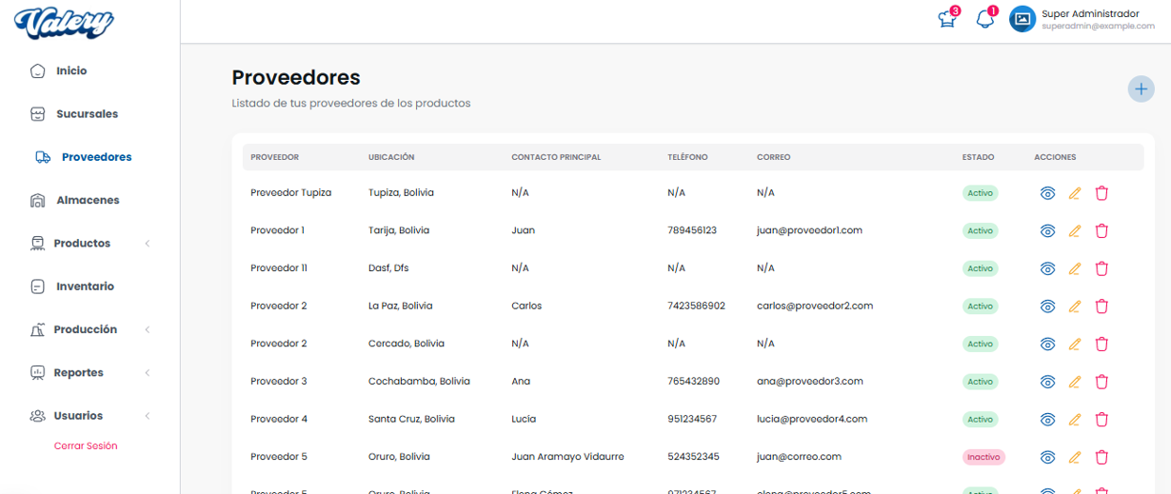The height and width of the screenshot is (494, 1171).
Task: View Juan Aramayo Vidaurre's provider details
Action: pos(1047,457)
